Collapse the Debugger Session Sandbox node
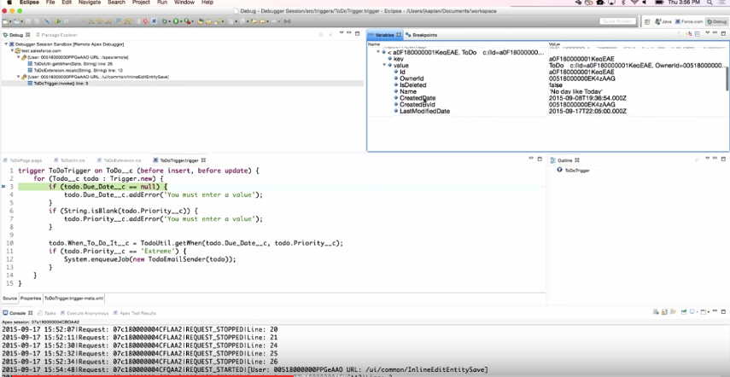This screenshot has width=730, height=377. (6, 43)
